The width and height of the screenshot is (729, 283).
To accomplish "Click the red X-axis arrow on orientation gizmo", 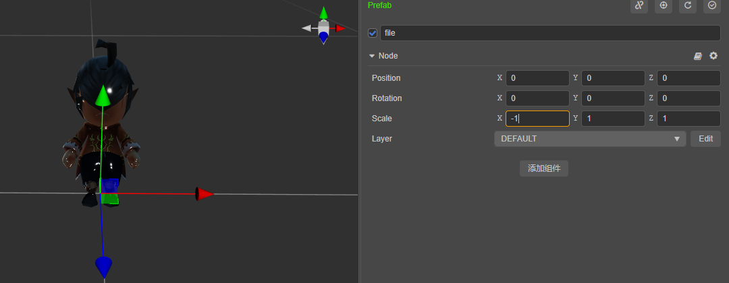I will [x=341, y=28].
